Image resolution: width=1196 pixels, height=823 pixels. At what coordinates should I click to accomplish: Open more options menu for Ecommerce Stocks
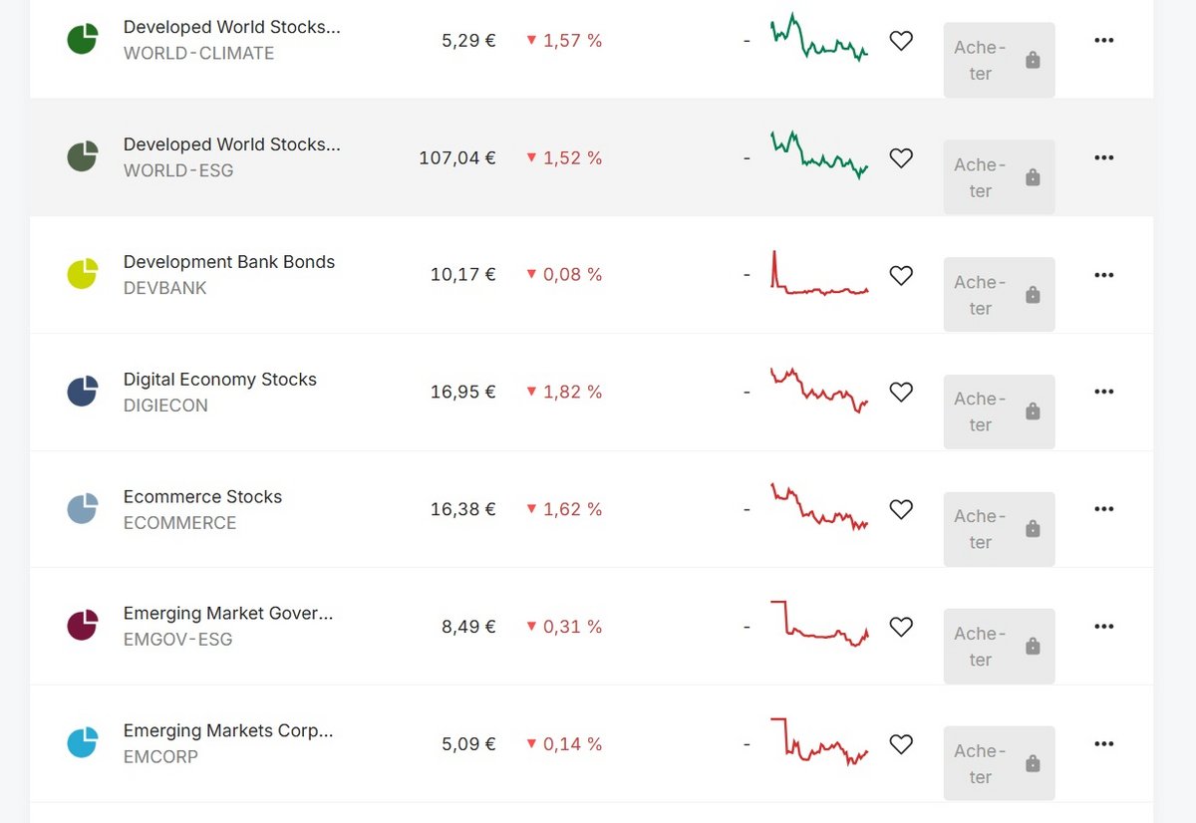[x=1104, y=509]
